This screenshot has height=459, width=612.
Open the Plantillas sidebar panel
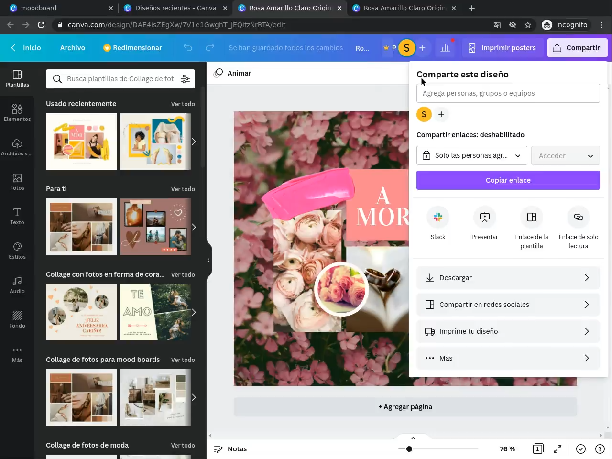point(17,78)
